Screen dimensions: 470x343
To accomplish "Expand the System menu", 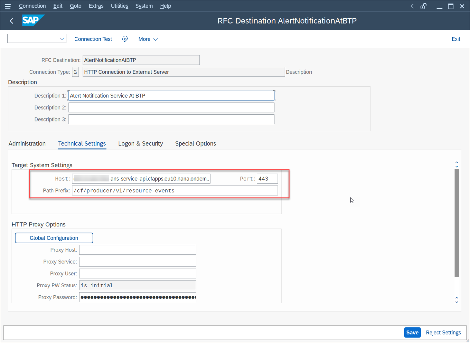I will tap(144, 6).
